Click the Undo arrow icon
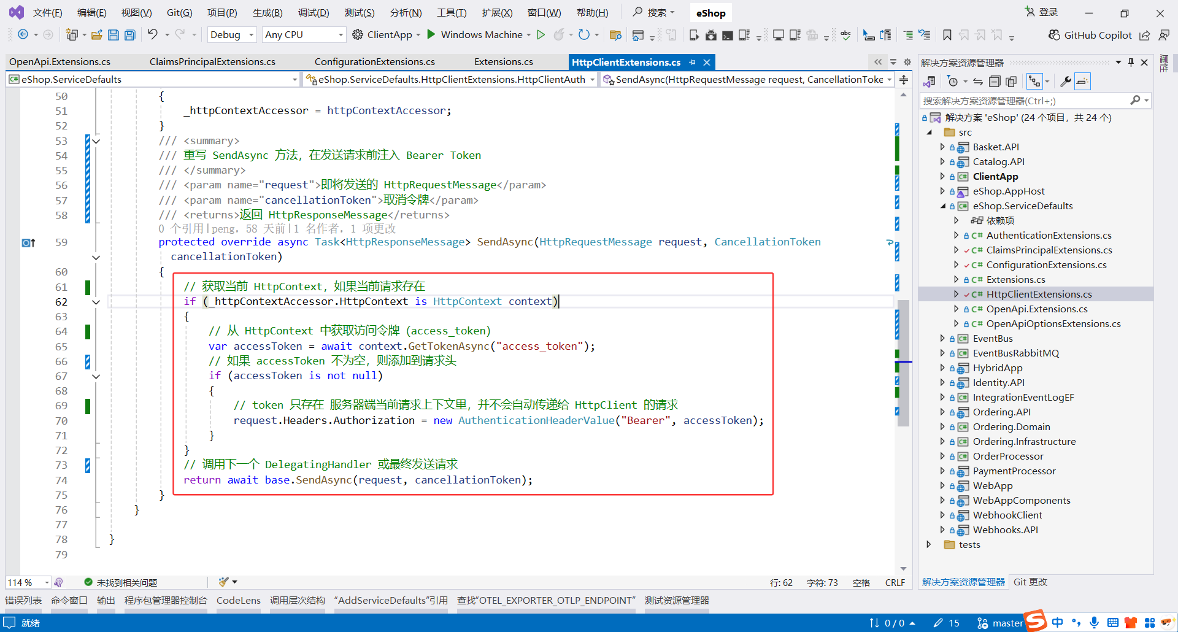1178x632 pixels. coord(153,35)
